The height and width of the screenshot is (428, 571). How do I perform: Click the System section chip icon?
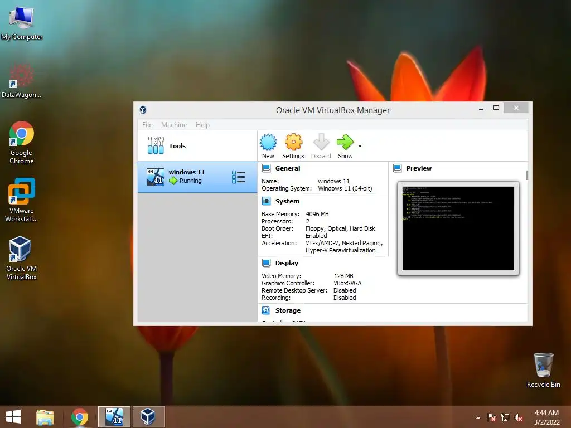[x=266, y=201]
